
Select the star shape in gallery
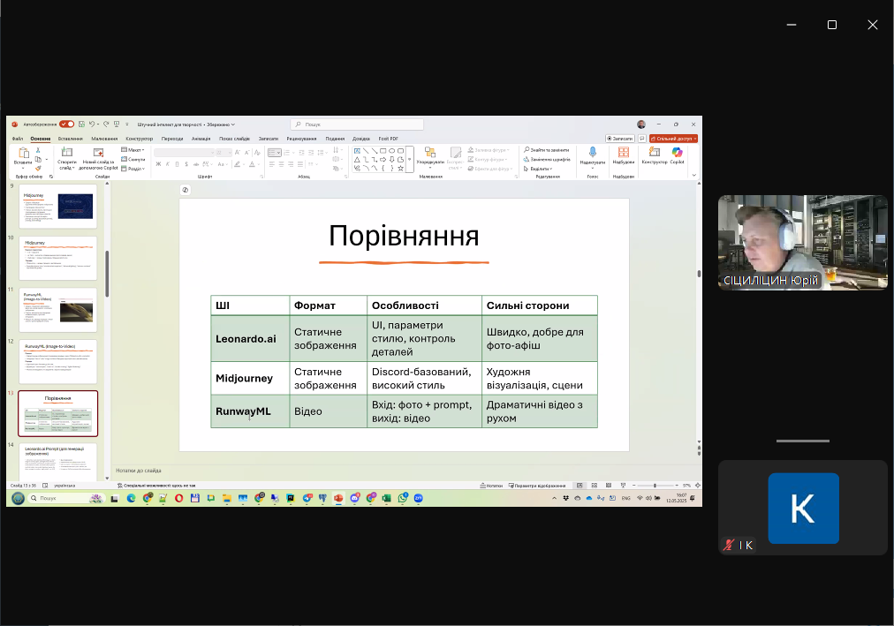pyautogui.click(x=401, y=168)
